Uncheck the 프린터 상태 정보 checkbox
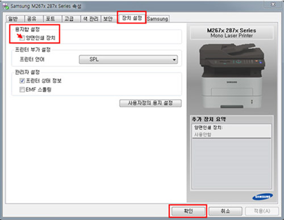Screen dimensions: 284x220 [x=22, y=81]
